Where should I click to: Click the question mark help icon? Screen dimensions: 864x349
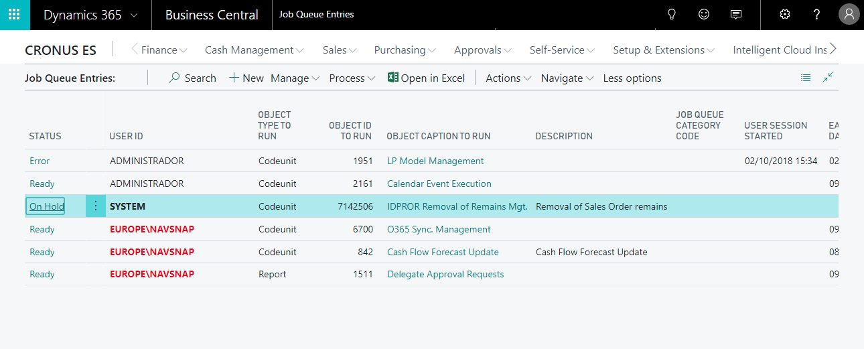tap(816, 15)
